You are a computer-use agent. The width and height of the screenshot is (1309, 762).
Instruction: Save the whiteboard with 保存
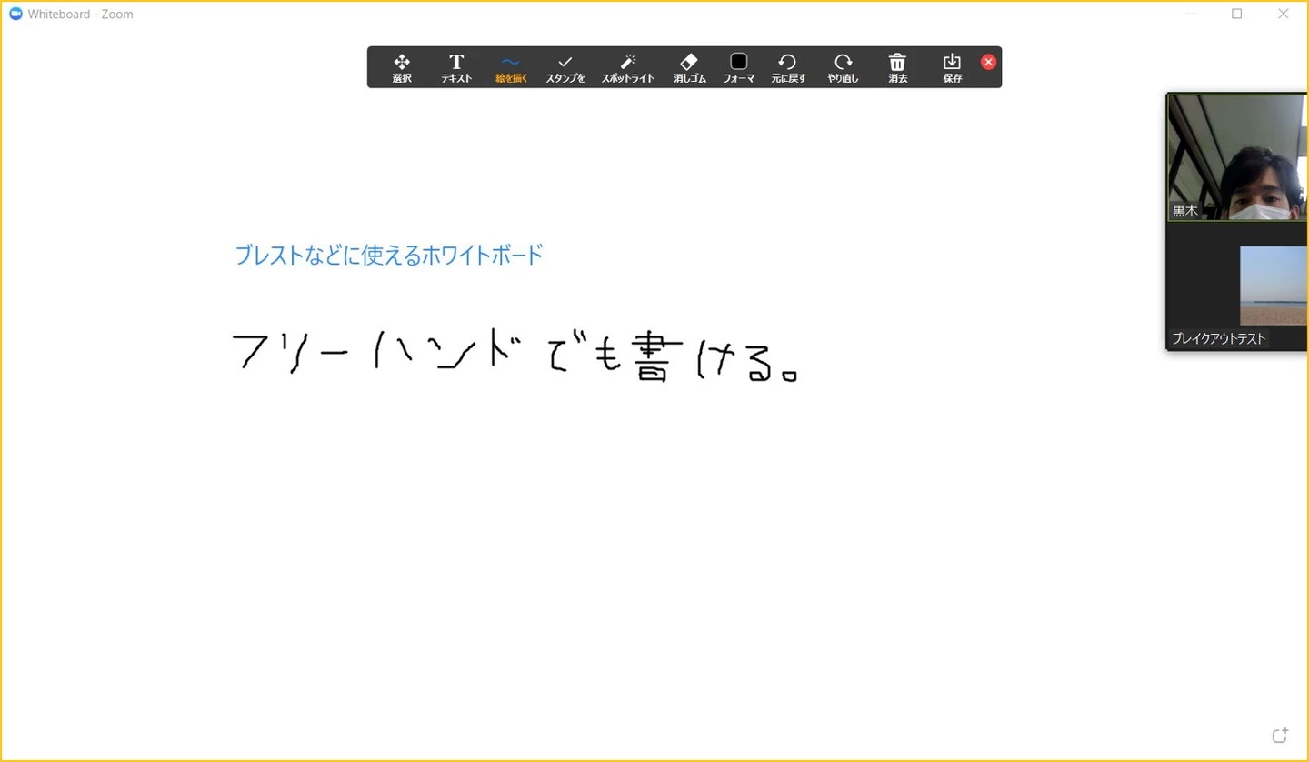pos(952,68)
